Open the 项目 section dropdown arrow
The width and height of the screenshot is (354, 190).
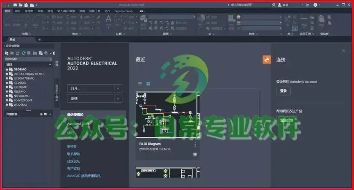[x=50, y=64]
